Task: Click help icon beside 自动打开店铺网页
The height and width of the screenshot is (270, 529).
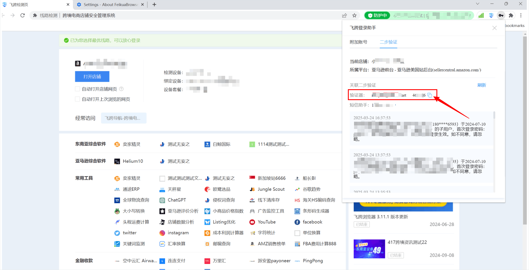Action: [x=122, y=89]
